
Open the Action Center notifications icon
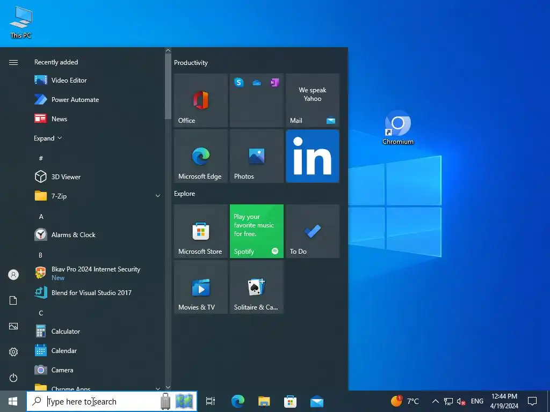(532, 401)
